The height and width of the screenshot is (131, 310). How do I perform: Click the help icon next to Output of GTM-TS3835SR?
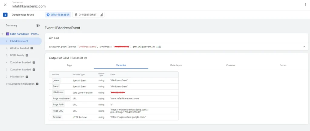pyautogui.click(x=86, y=58)
